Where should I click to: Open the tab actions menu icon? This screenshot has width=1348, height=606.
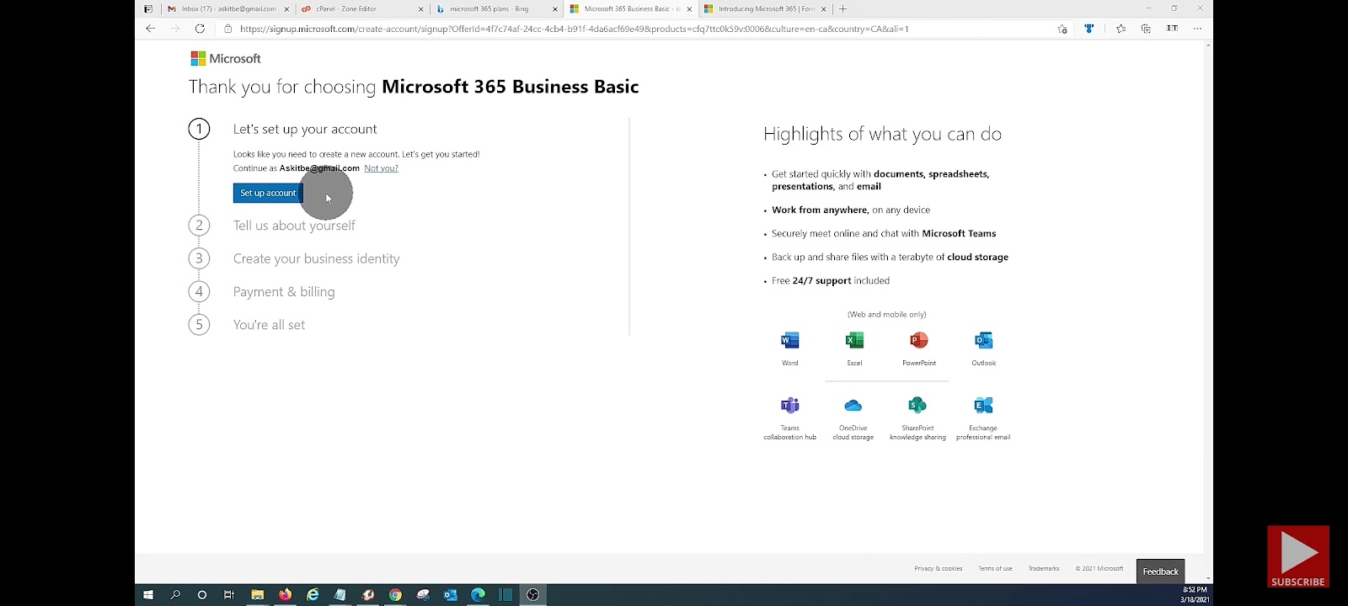148,8
